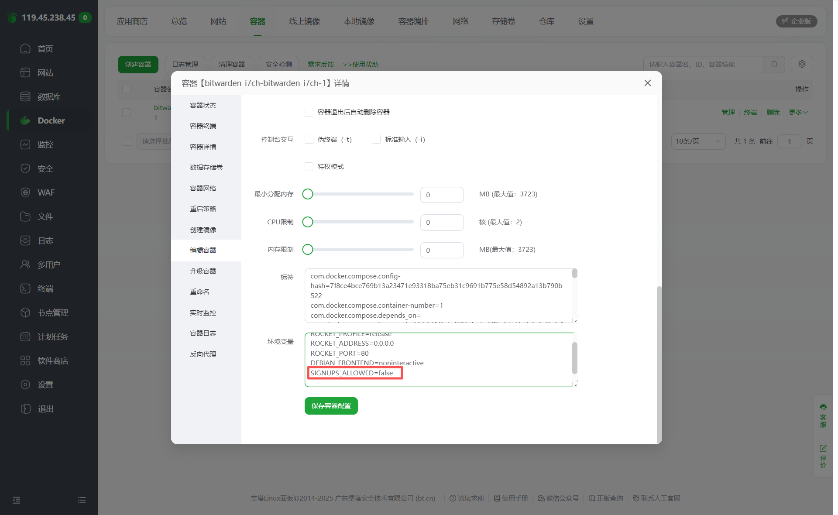Click the 保存容器配置 save button
838x515 pixels.
pos(331,406)
